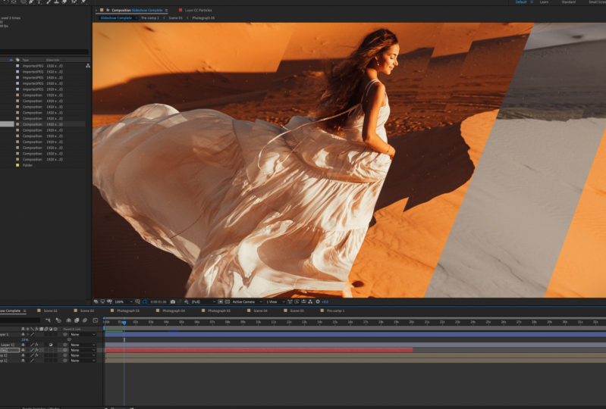
Task: Open the 1 View layout dropdown
Action: (x=275, y=301)
